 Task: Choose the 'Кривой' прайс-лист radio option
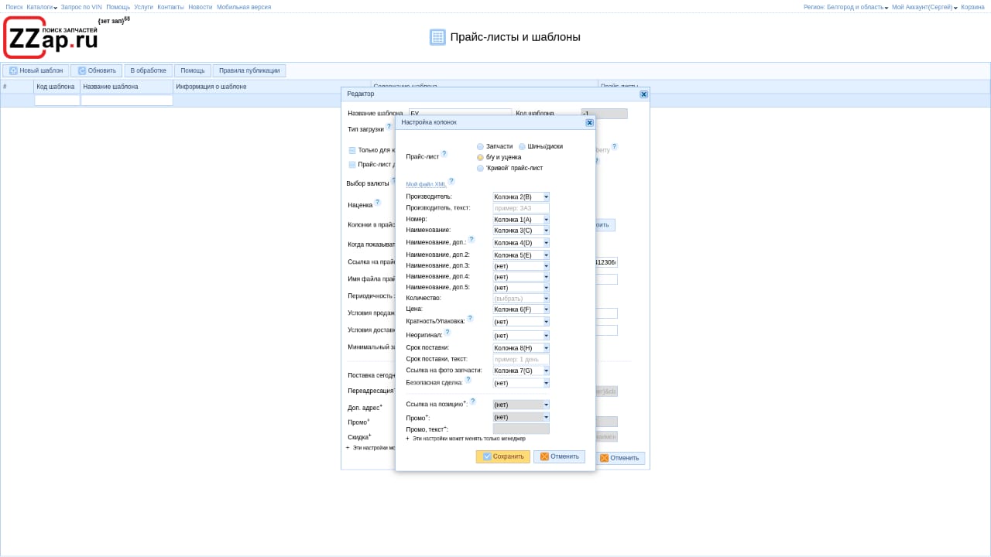pos(480,168)
